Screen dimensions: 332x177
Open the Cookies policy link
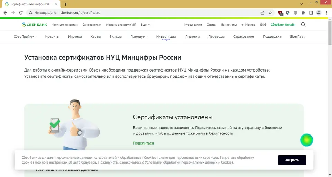pos(227,162)
